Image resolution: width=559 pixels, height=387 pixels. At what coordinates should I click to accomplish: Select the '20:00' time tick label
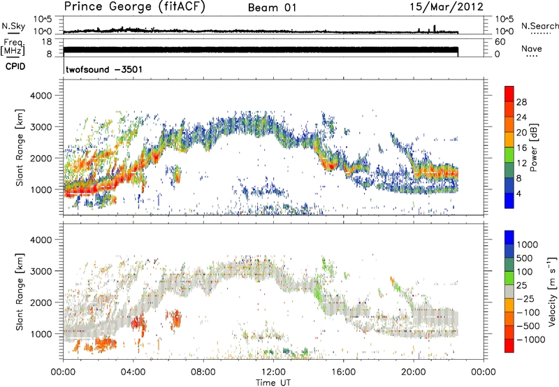413,372
